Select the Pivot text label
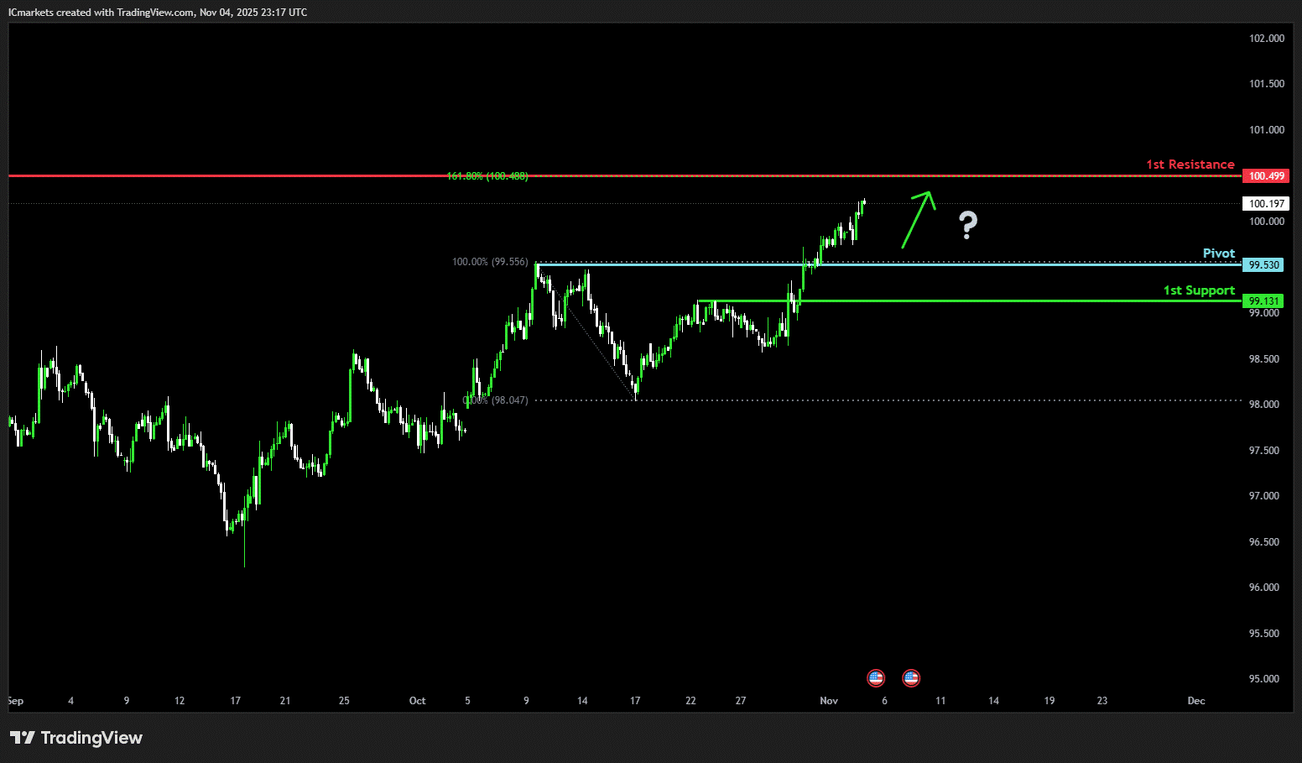Screen dimensions: 1302x763 click(1218, 253)
